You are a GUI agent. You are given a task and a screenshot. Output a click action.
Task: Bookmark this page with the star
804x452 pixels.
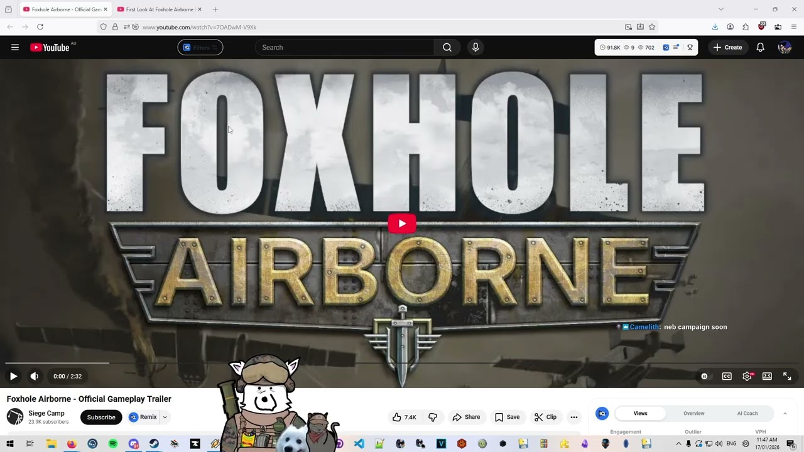[652, 27]
